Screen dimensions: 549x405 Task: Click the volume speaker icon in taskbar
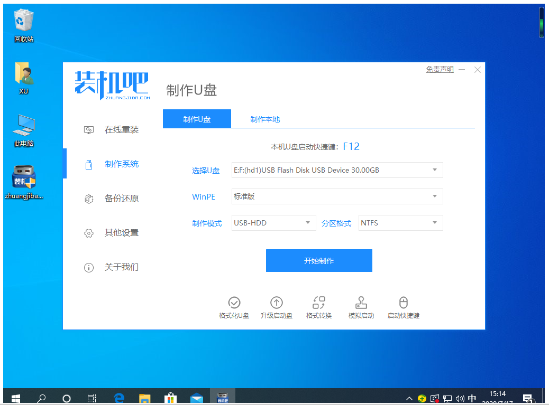pyautogui.click(x=460, y=398)
